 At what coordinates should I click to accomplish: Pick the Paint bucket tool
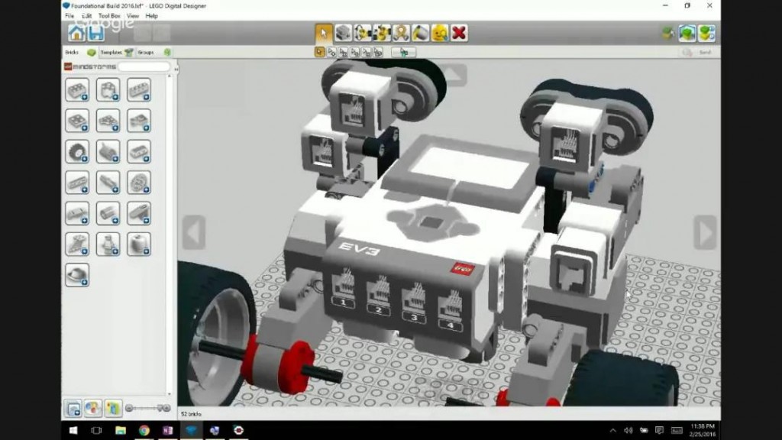click(421, 34)
